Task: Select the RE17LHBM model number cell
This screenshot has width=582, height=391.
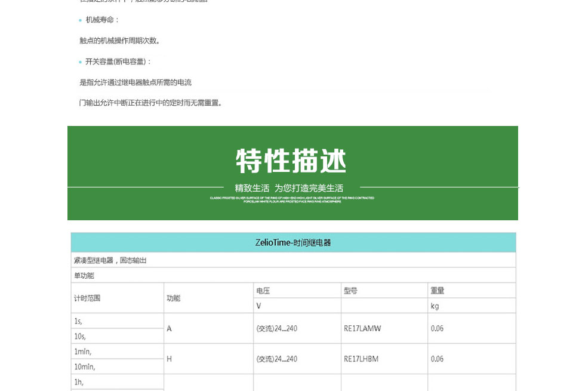Action: point(361,359)
